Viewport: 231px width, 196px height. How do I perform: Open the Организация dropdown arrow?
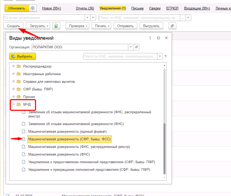[x=131, y=47]
